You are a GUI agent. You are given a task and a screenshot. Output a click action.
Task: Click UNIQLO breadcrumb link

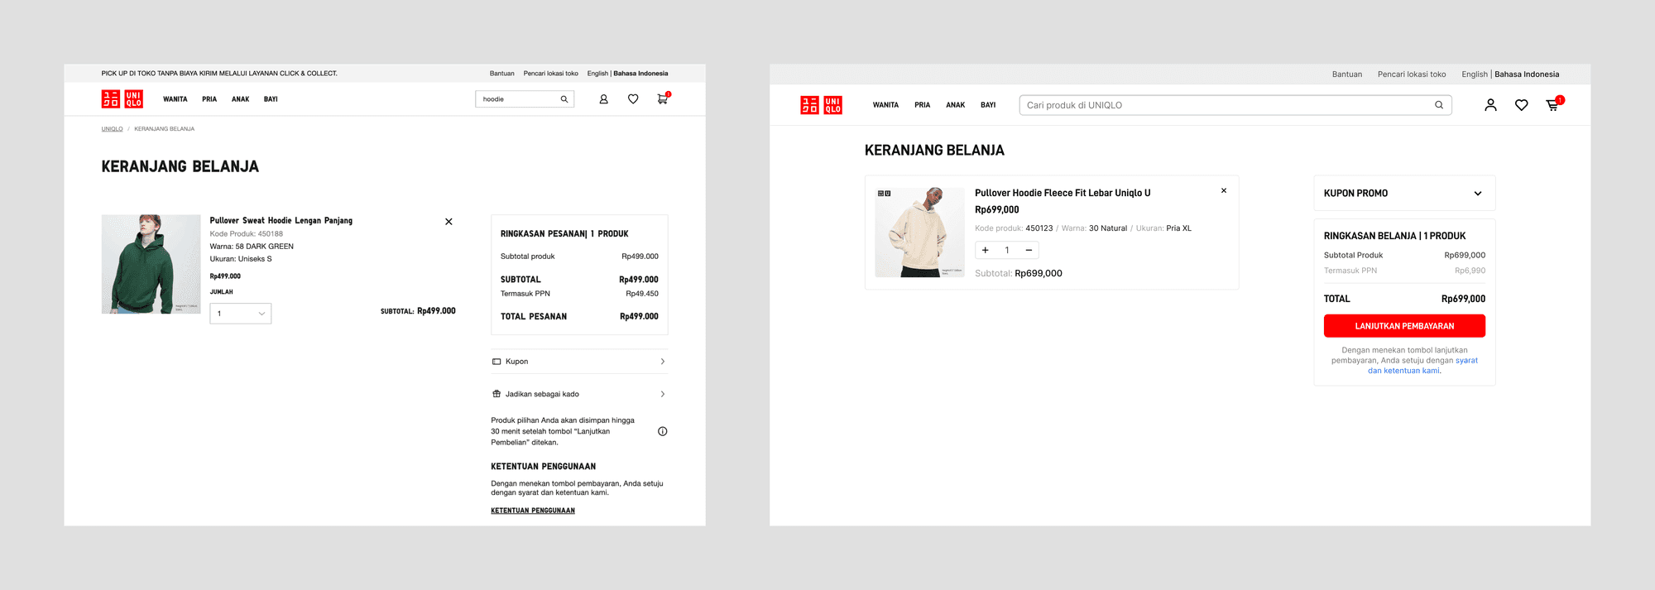click(x=113, y=129)
